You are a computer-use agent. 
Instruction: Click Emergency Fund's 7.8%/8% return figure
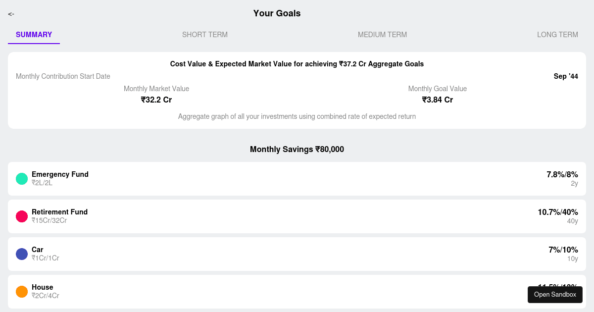pos(562,174)
